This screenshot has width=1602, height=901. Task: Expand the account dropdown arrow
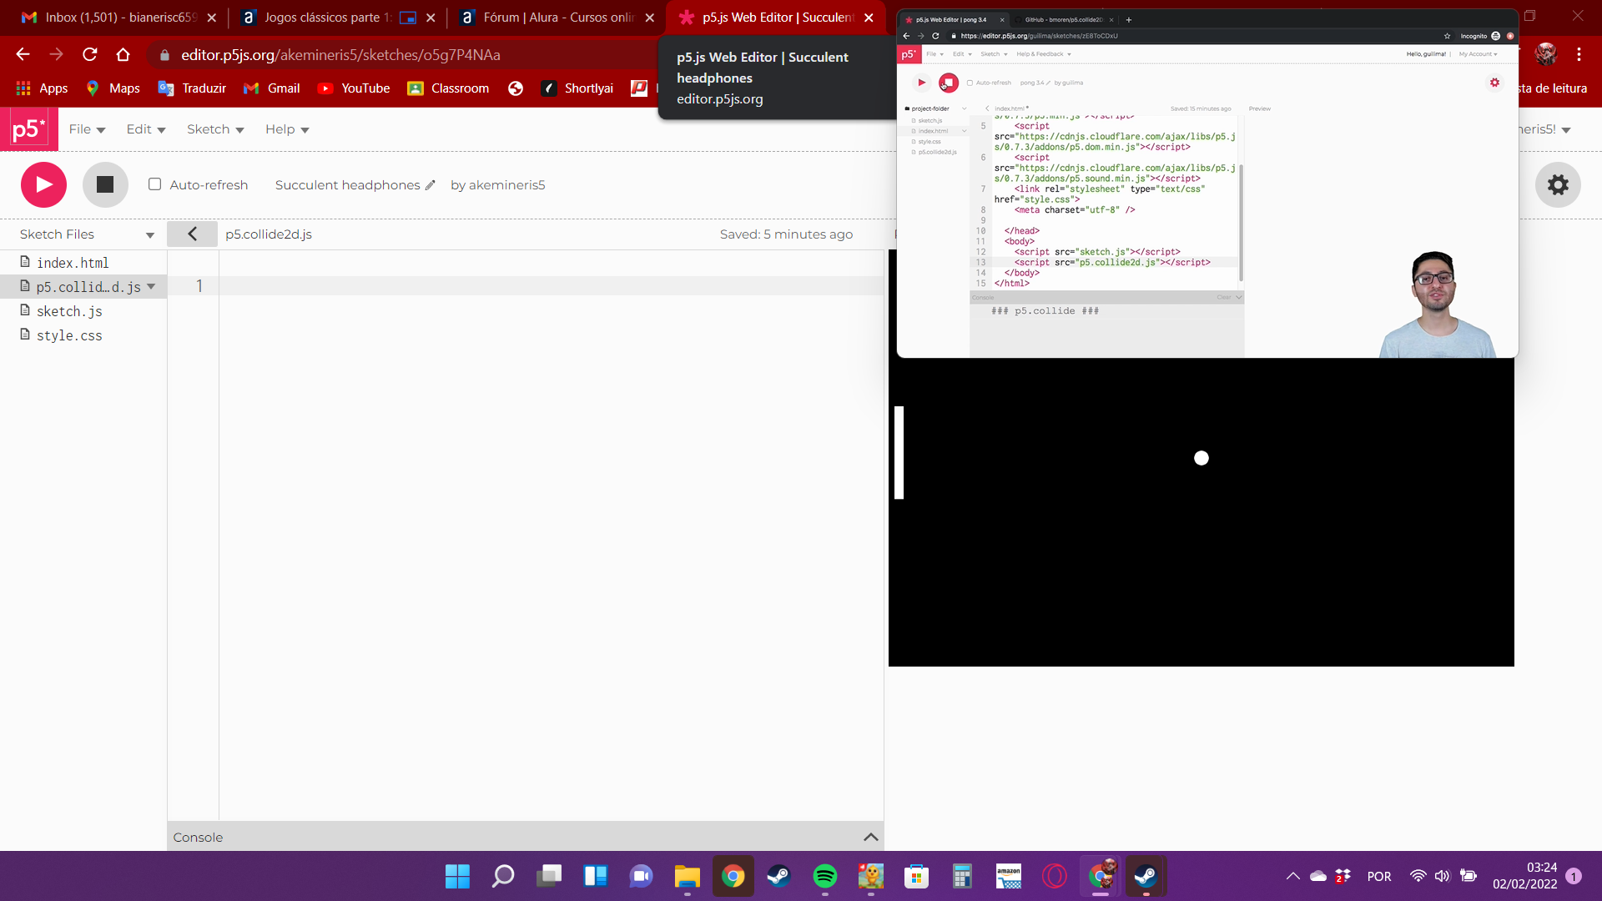click(1566, 130)
